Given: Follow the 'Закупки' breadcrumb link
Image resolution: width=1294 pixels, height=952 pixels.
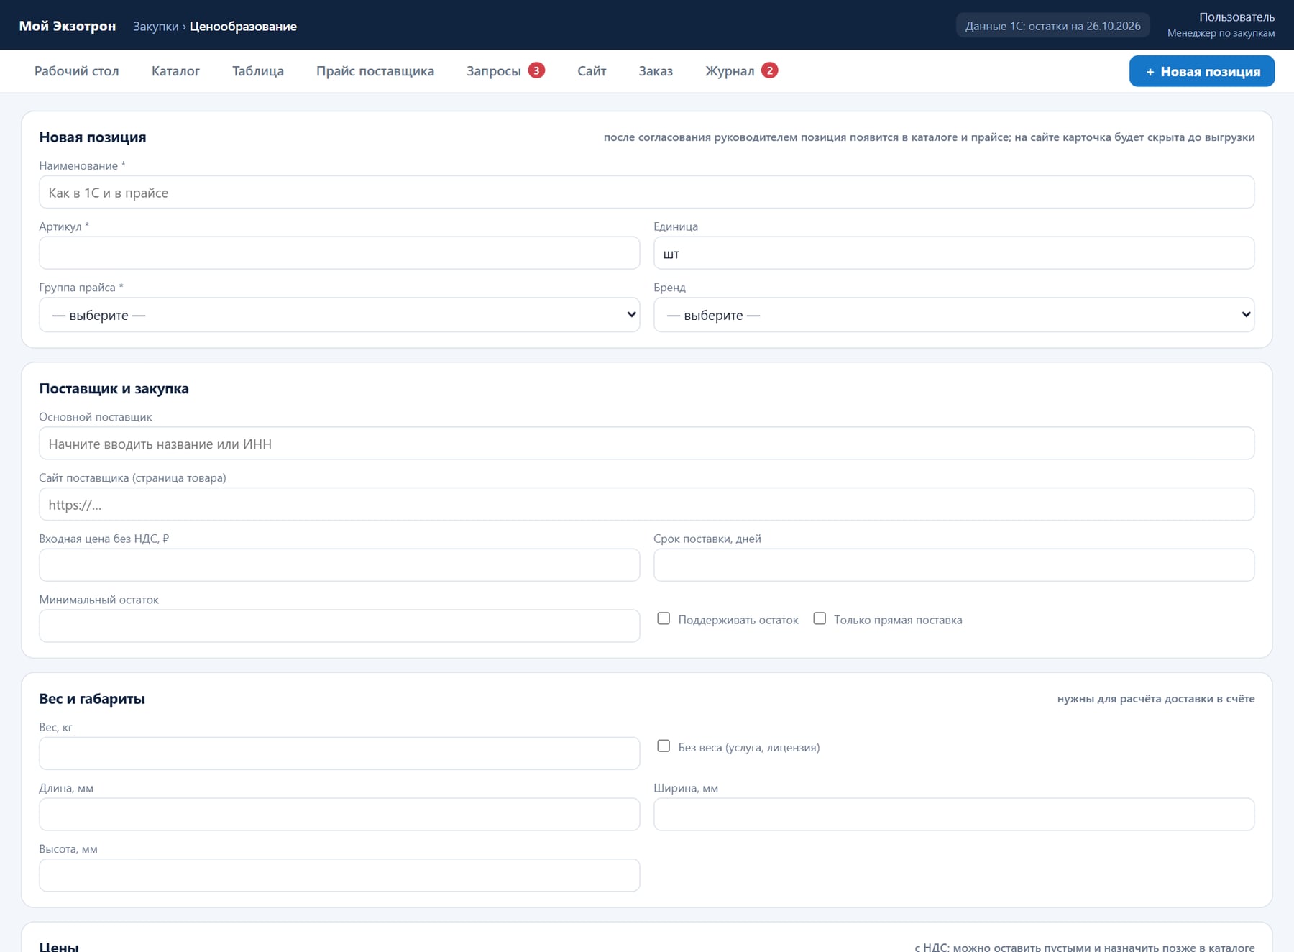Looking at the screenshot, I should click(156, 27).
